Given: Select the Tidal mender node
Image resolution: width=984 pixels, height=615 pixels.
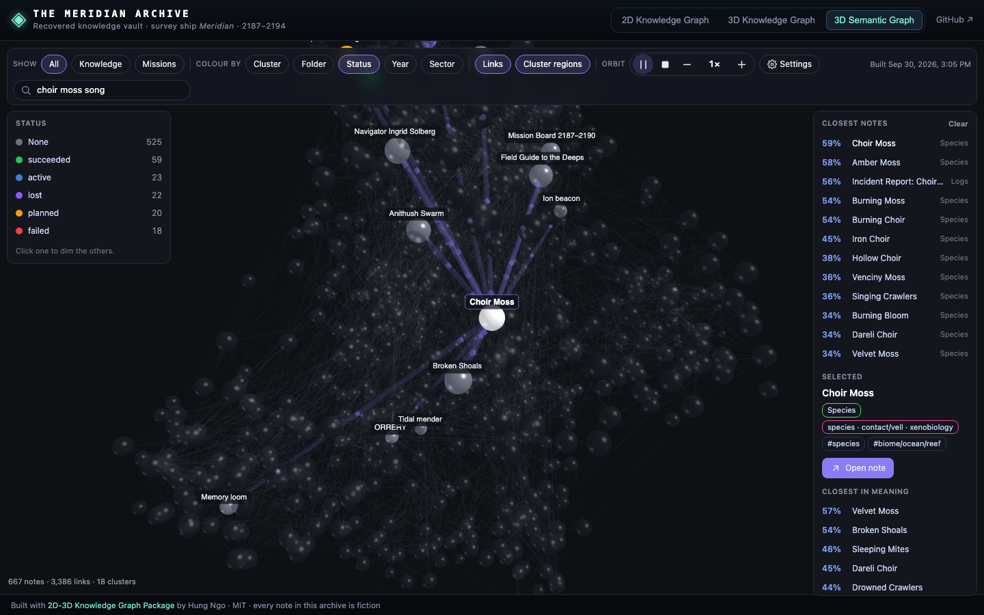Looking at the screenshot, I should 421,429.
